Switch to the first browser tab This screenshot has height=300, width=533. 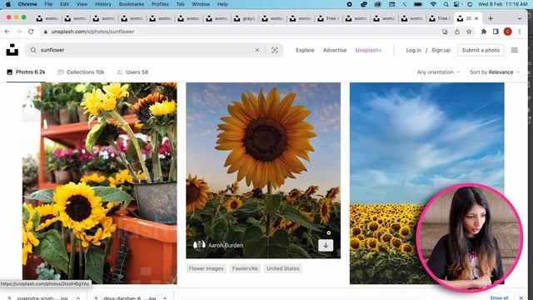pyautogui.click(x=47, y=18)
